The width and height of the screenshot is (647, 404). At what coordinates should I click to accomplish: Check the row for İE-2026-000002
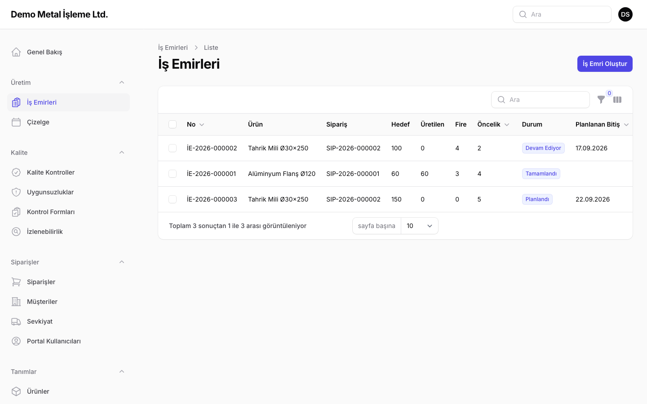click(x=173, y=148)
